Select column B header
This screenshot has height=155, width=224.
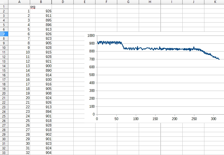point(41,2)
